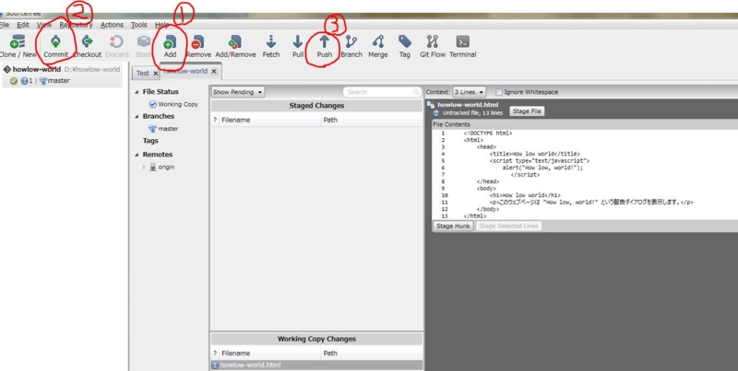
Task: Click the Add toolbar icon
Action: [x=170, y=41]
